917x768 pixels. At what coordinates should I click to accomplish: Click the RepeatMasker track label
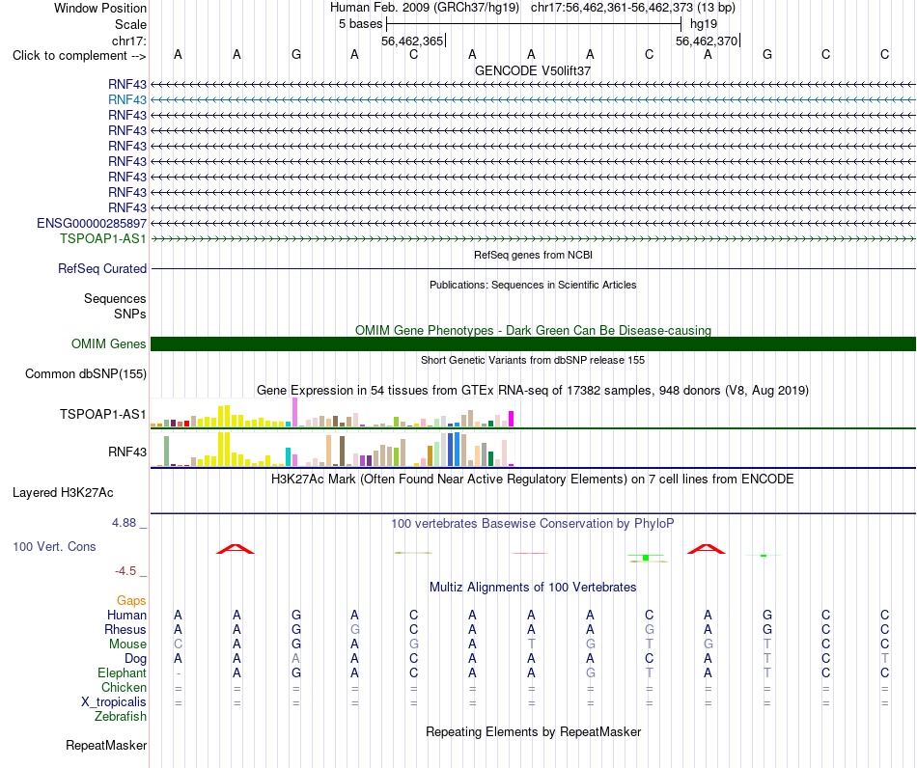pos(106,745)
